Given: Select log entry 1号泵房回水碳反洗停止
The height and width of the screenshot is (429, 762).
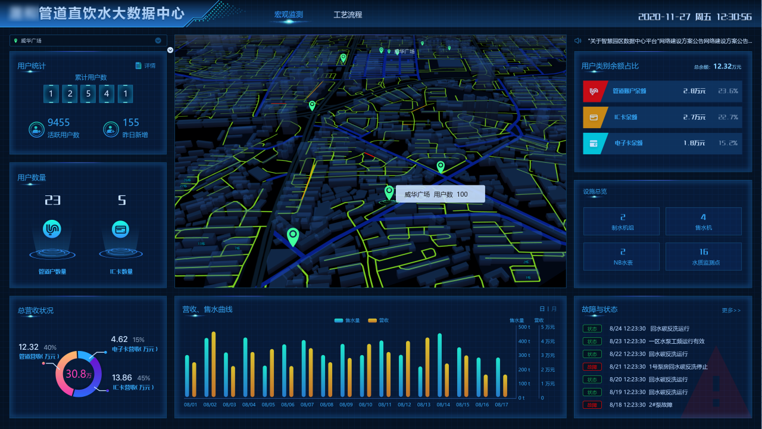Looking at the screenshot, I should (679, 367).
